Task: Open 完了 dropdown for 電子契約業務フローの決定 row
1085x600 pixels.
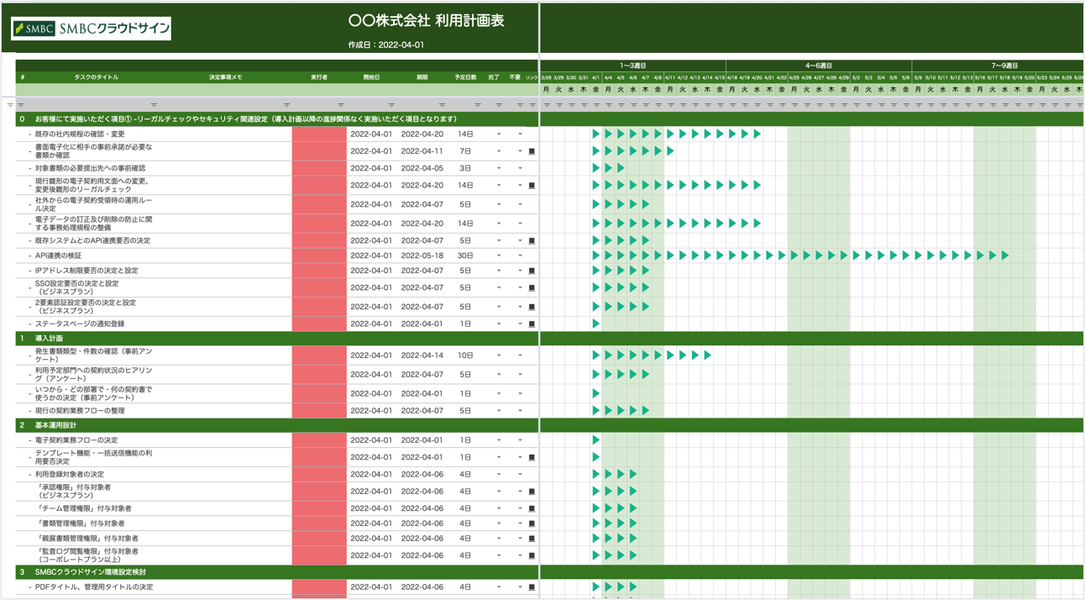Action: tap(499, 440)
